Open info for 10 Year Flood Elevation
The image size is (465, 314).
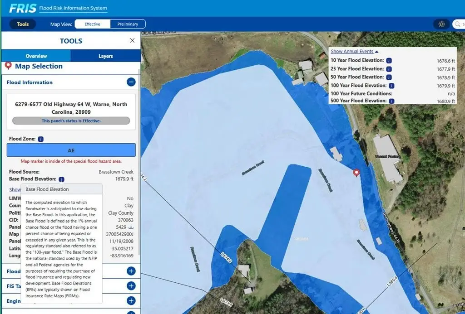point(389,60)
